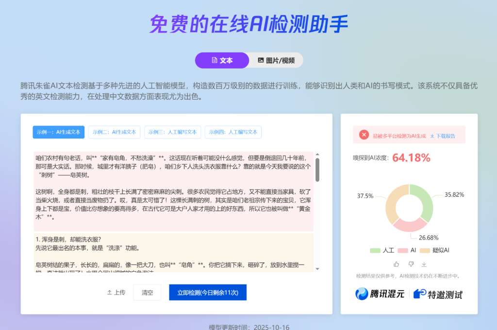The image size is (497, 330).
Task: Click the image icon on the 图片/视频 tab
Action: tap(261, 60)
